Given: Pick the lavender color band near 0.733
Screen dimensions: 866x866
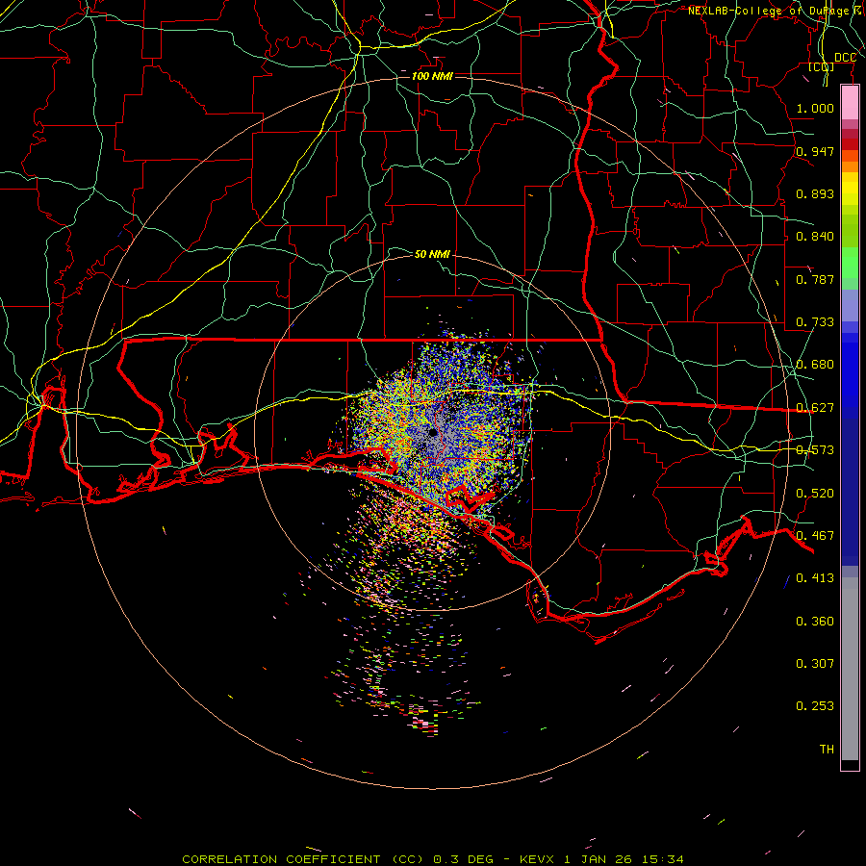Looking at the screenshot, I should (x=850, y=306).
